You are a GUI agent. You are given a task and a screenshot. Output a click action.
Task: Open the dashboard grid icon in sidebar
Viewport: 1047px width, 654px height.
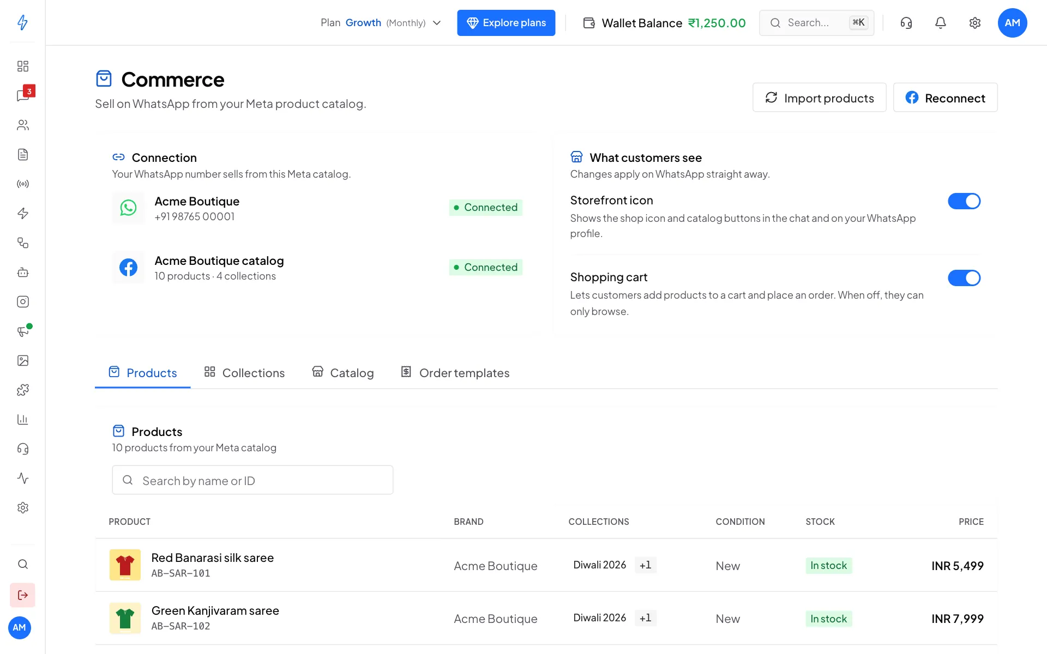[x=22, y=66]
